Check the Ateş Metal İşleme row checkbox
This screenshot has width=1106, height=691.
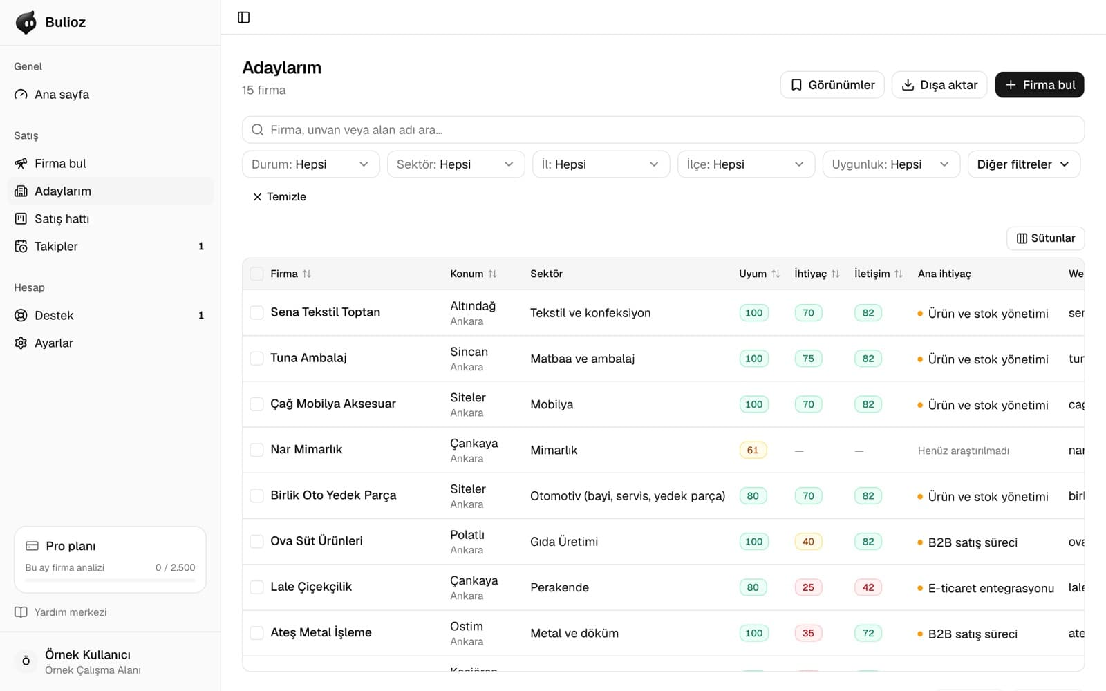(x=256, y=633)
